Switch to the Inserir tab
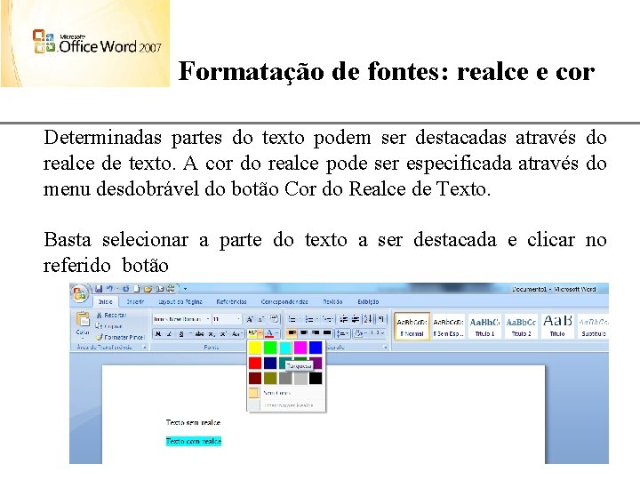Image resolution: width=640 pixels, height=480 pixels. pyautogui.click(x=135, y=302)
